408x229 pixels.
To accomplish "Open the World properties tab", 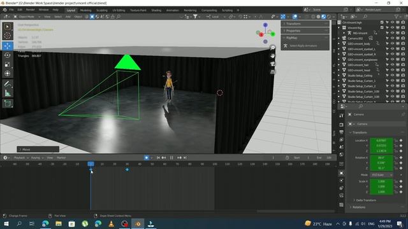I will 342,155.
